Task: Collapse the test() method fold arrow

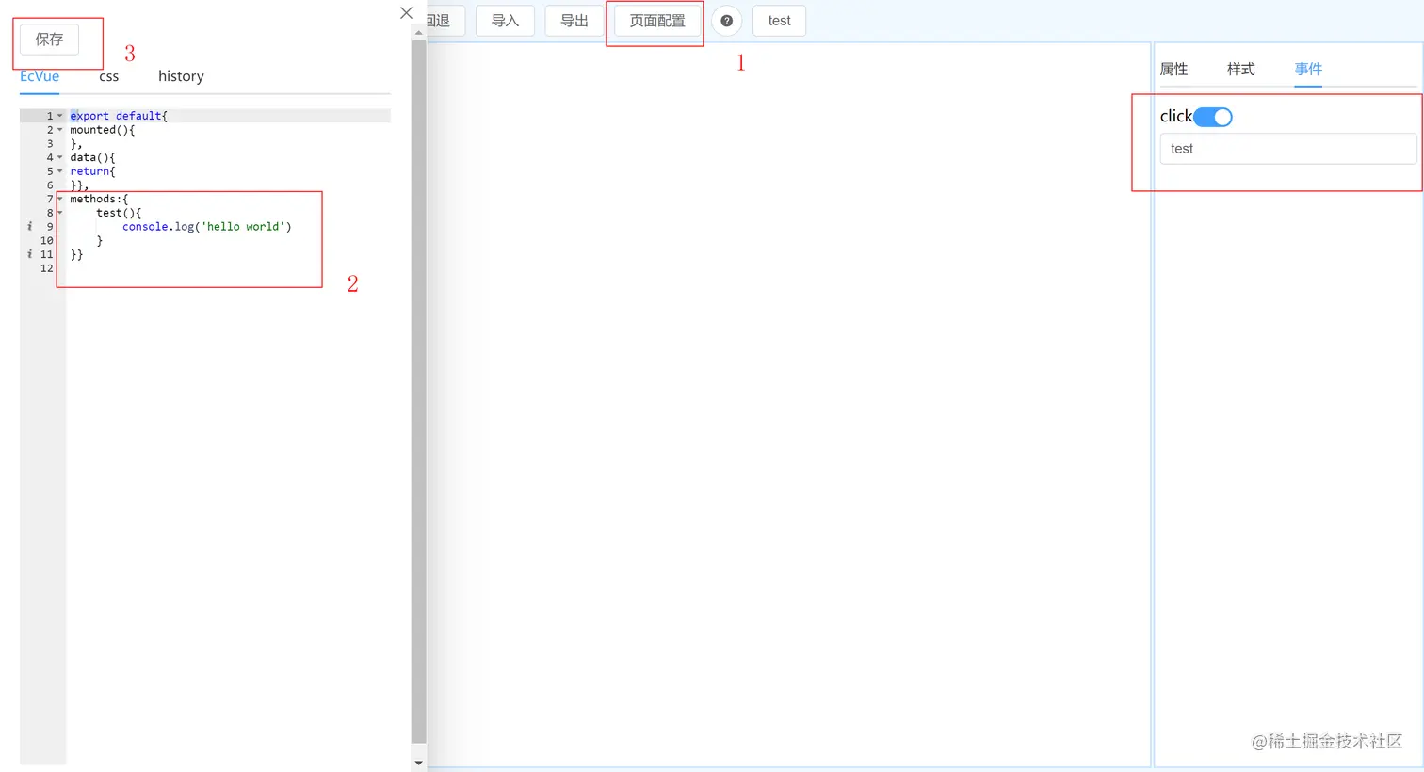Action: [x=59, y=213]
